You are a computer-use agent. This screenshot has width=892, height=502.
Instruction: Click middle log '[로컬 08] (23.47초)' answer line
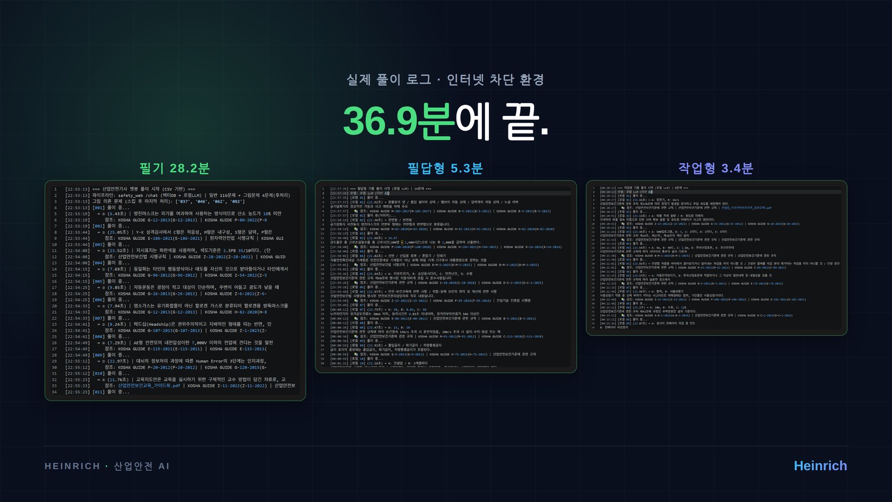click(370, 327)
